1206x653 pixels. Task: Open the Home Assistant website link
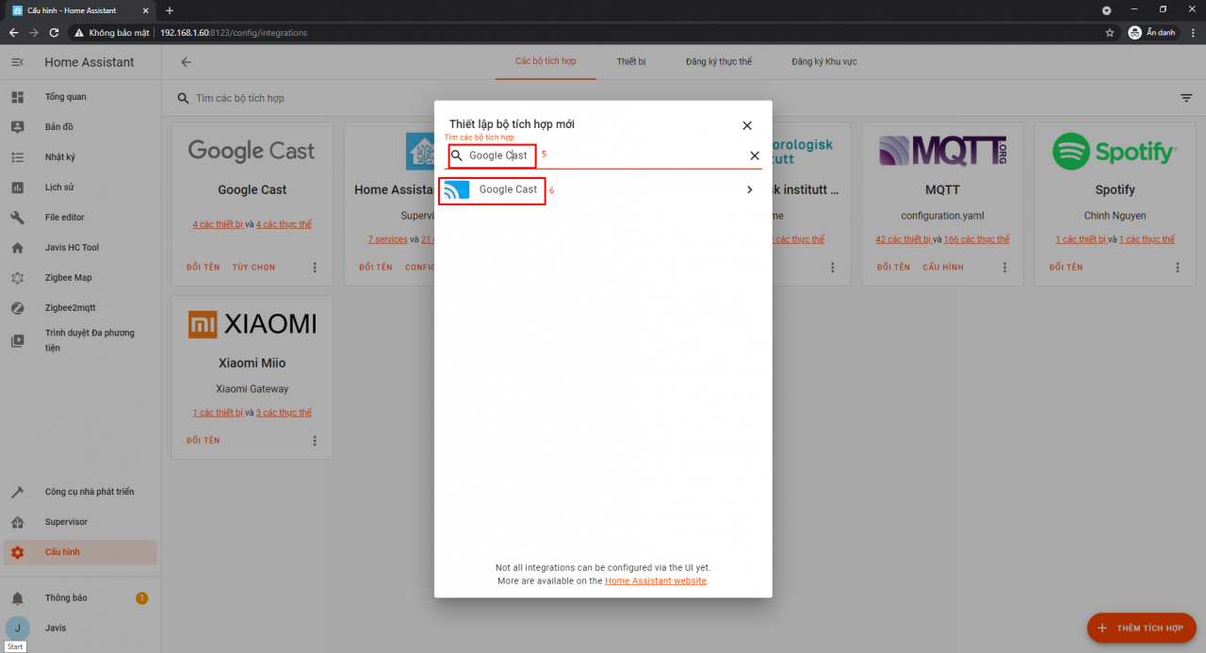pos(655,581)
